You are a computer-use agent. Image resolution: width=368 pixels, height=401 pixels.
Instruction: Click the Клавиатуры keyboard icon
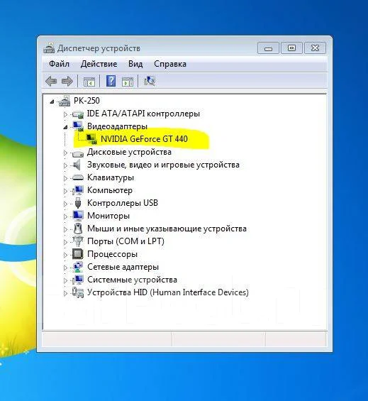point(78,177)
